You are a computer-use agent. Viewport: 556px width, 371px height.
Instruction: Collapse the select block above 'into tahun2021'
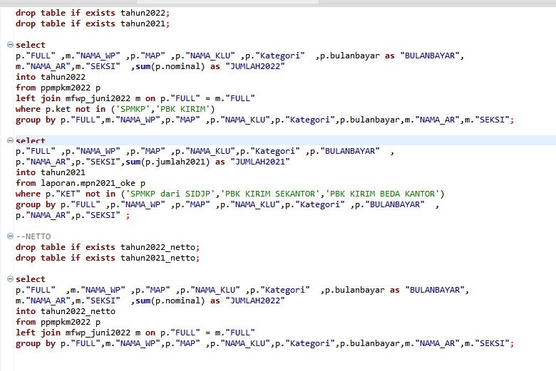click(10, 140)
